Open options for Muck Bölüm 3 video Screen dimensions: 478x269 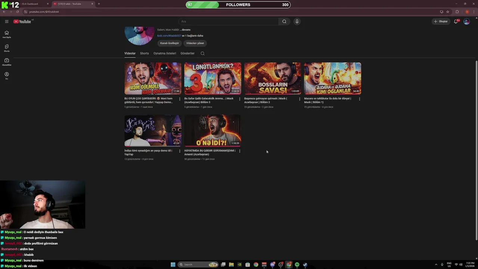point(240,99)
